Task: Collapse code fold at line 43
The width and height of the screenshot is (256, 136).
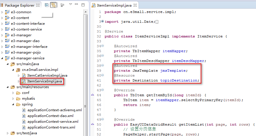Action: coord(102,90)
